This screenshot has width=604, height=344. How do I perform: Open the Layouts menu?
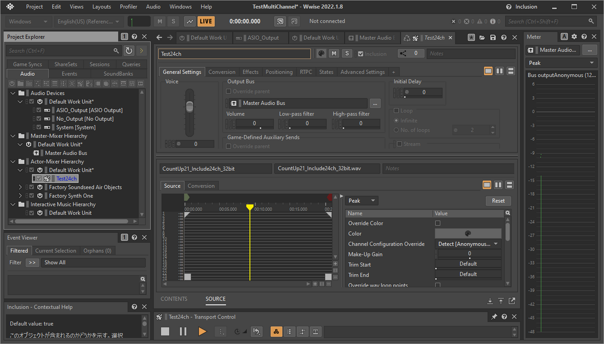[102, 7]
